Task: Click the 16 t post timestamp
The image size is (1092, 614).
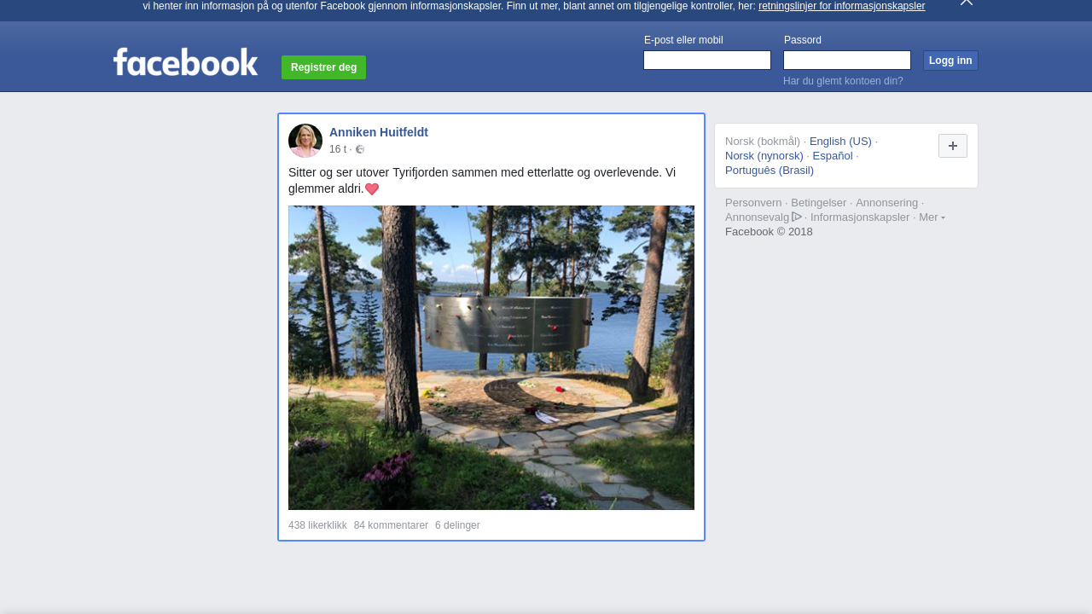Action: (337, 149)
